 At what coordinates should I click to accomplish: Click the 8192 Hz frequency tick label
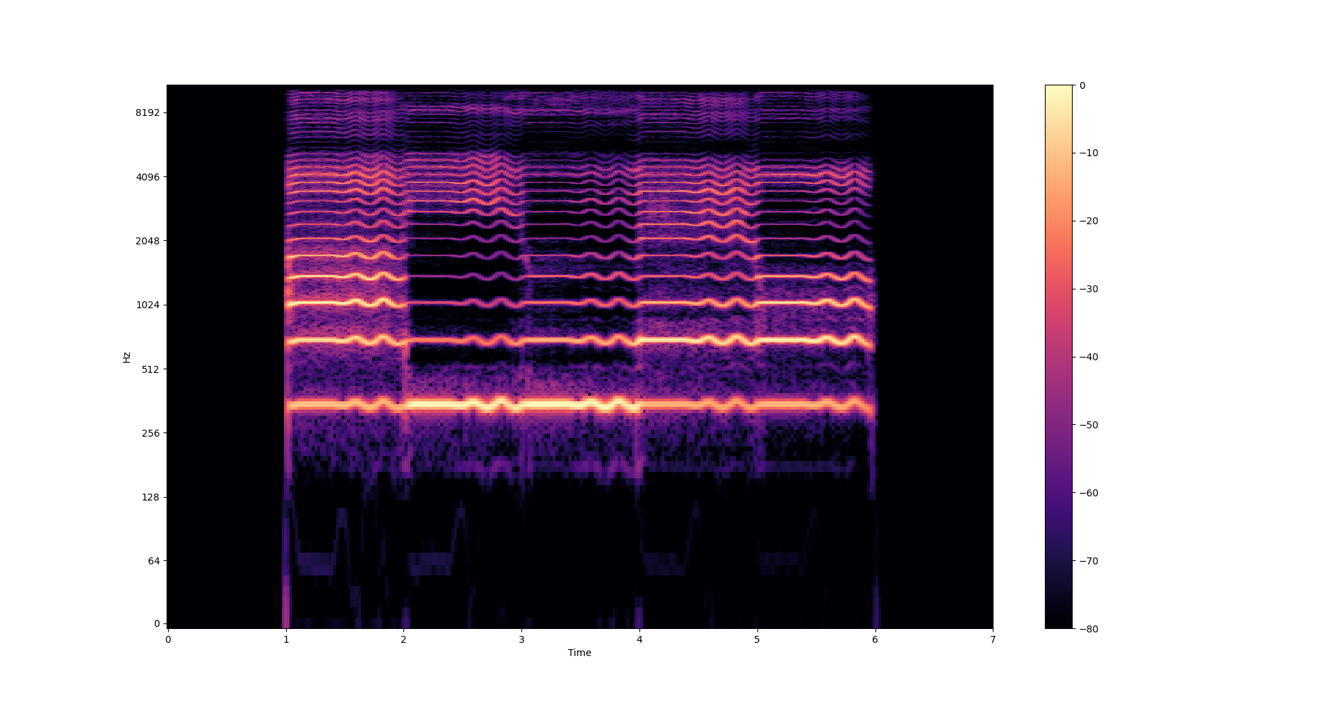pyautogui.click(x=147, y=112)
